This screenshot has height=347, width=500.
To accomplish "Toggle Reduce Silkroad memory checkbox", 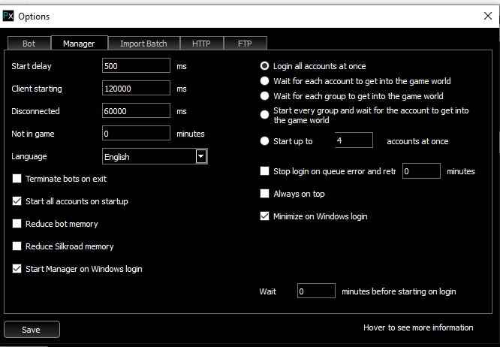I will (17, 246).
